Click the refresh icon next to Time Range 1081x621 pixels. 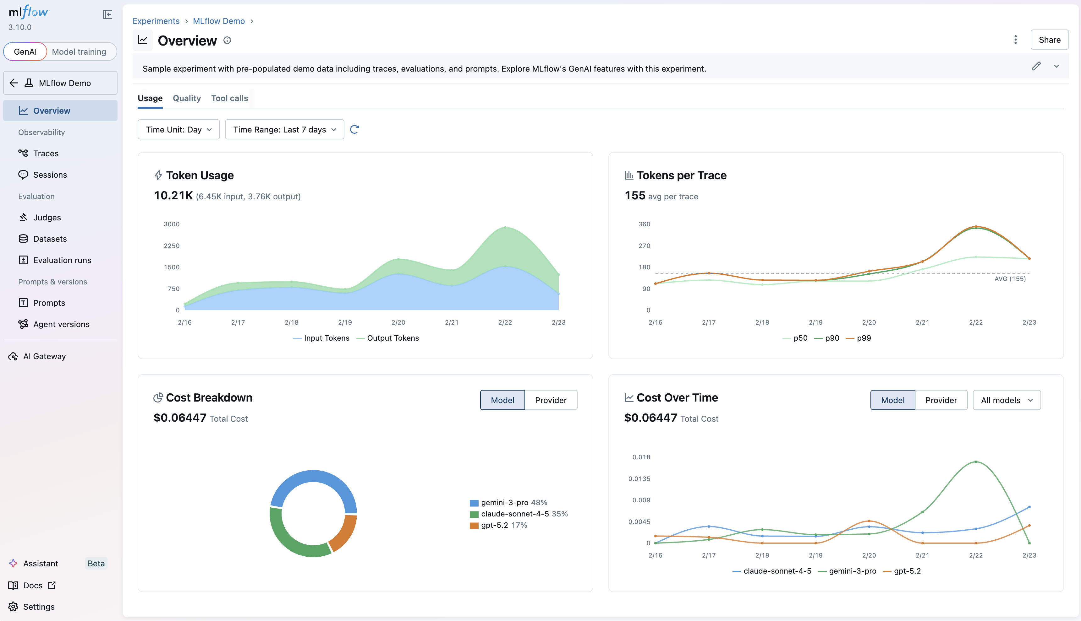click(x=354, y=129)
